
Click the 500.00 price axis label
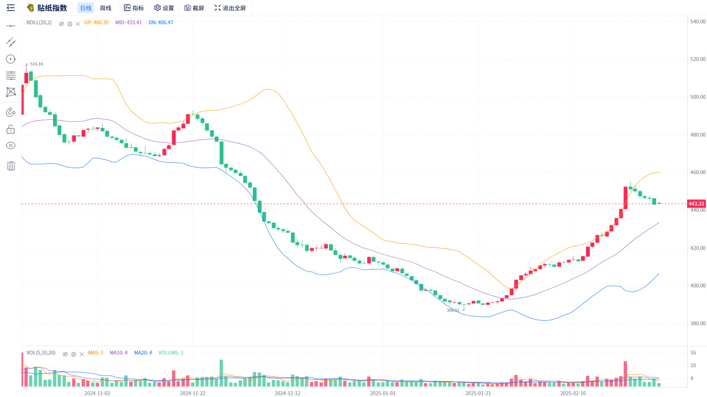point(698,97)
